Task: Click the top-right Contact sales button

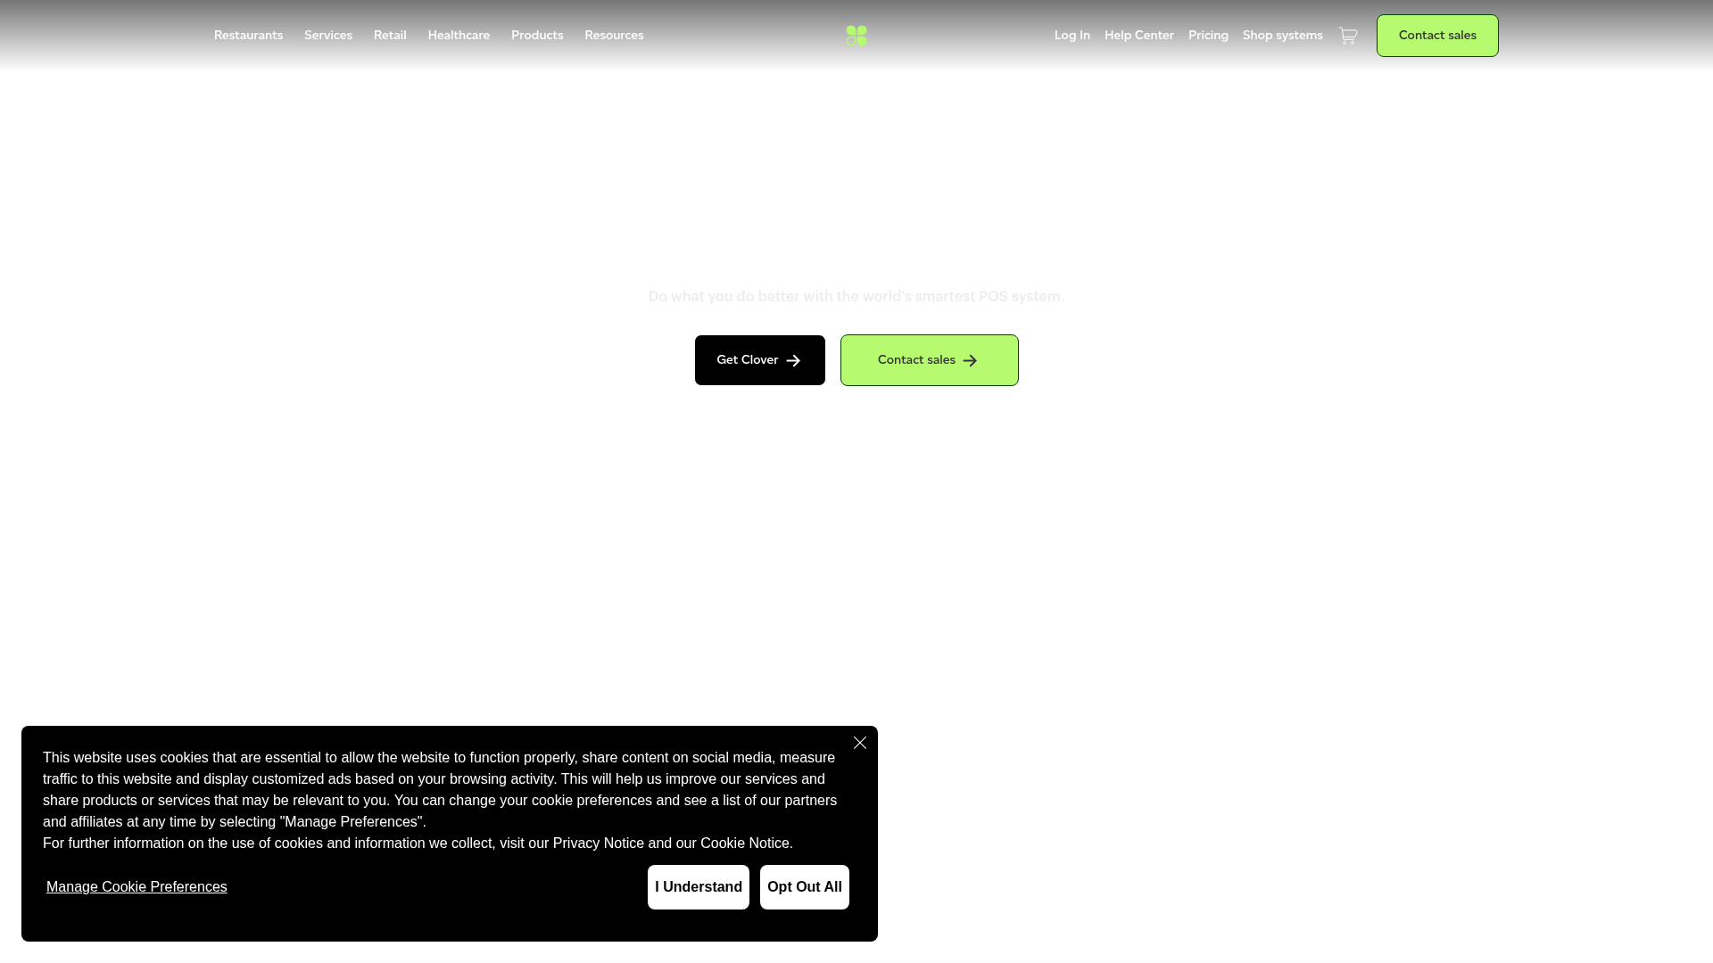Action: (1436, 36)
